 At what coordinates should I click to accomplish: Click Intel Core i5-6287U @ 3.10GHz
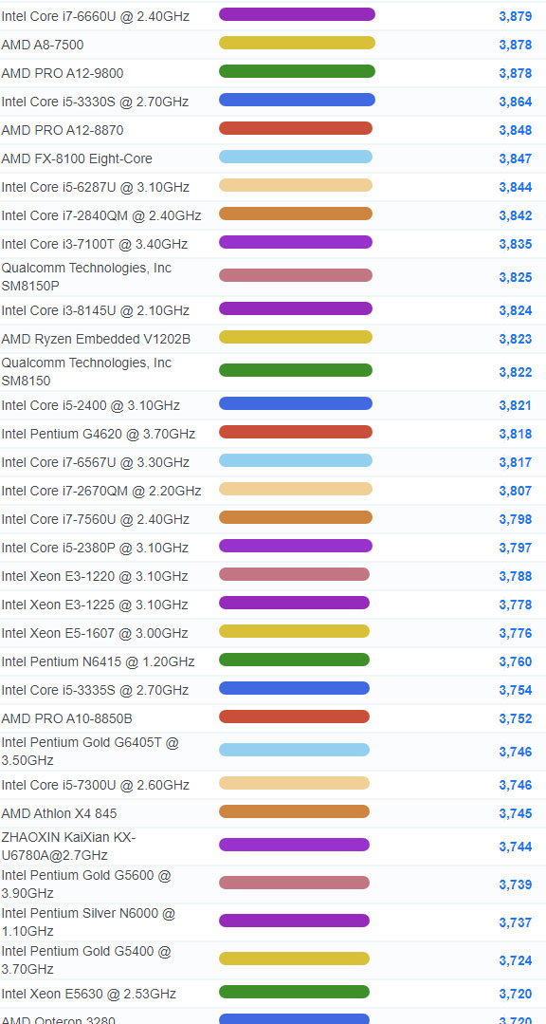click(x=95, y=187)
